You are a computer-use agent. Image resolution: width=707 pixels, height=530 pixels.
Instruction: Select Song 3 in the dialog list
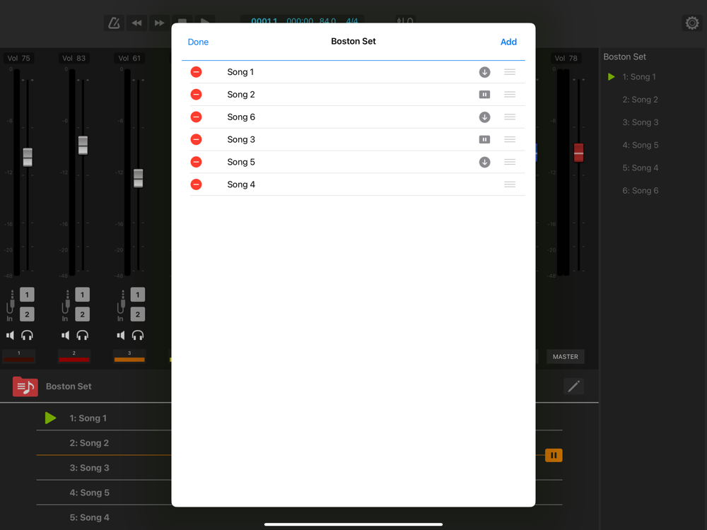(x=241, y=140)
